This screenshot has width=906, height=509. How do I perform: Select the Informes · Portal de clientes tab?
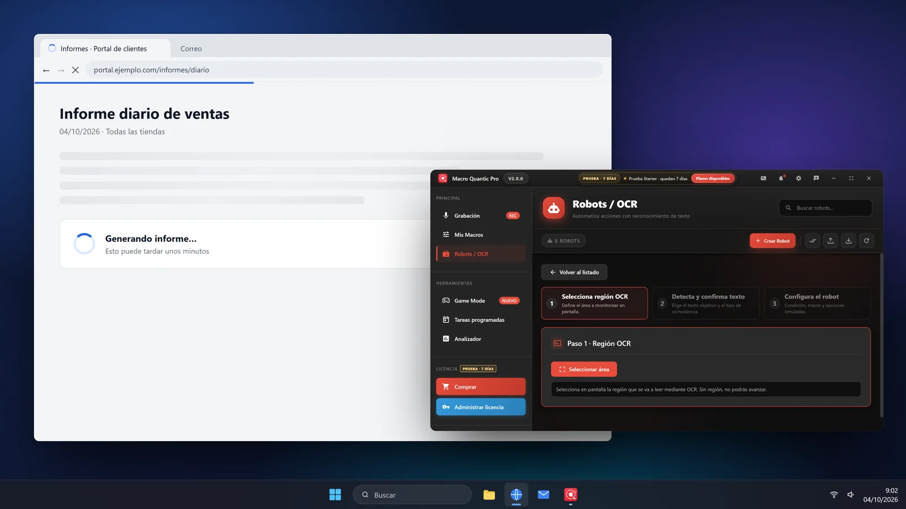coord(105,49)
